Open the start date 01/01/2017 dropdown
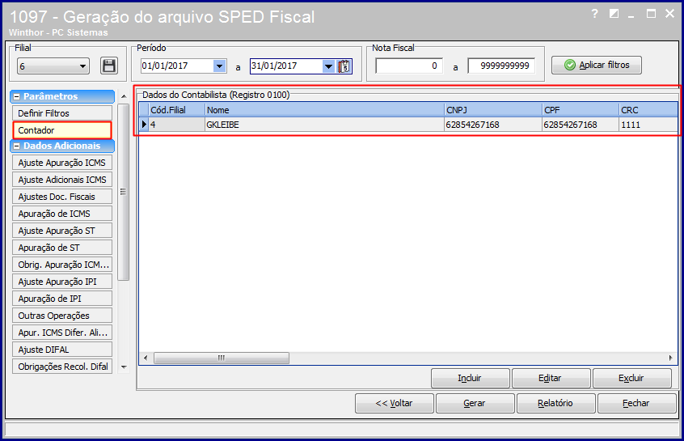 (x=219, y=66)
